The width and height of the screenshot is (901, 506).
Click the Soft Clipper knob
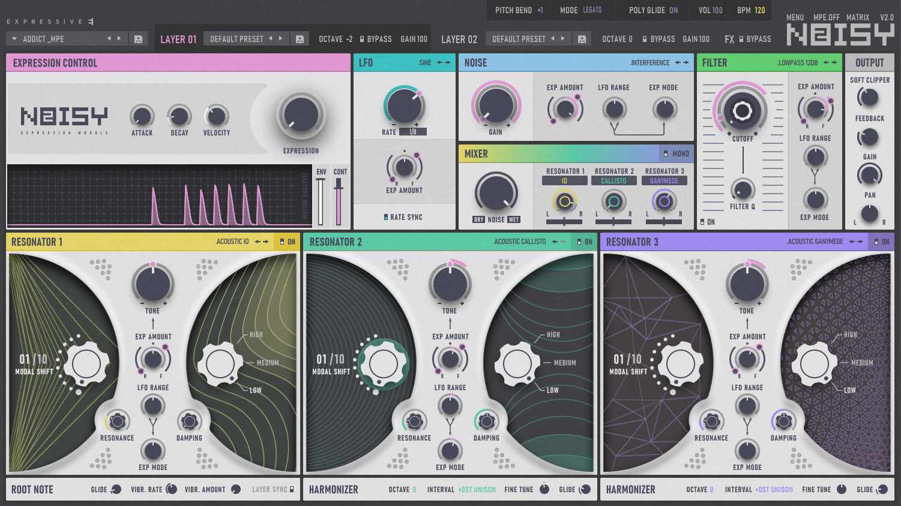[x=869, y=97]
